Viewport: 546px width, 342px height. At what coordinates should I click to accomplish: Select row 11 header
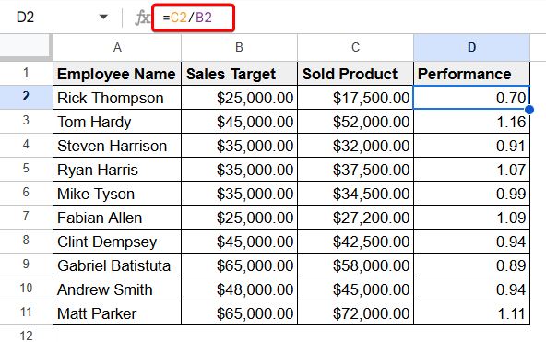(x=26, y=313)
